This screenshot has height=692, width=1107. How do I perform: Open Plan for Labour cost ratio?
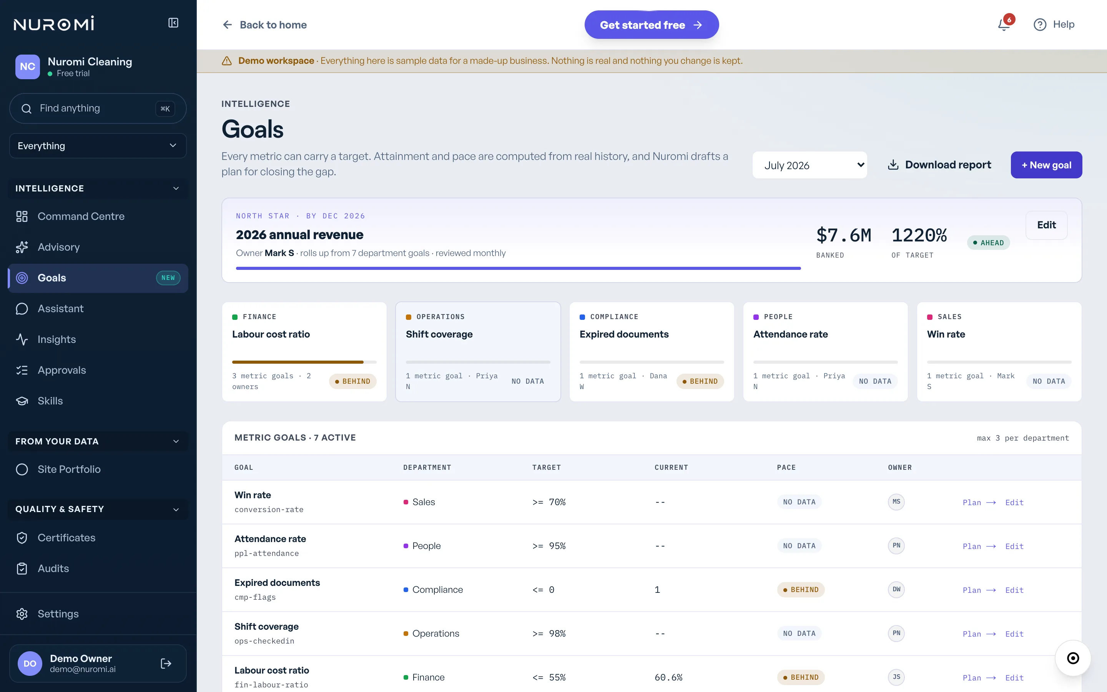tap(979, 678)
